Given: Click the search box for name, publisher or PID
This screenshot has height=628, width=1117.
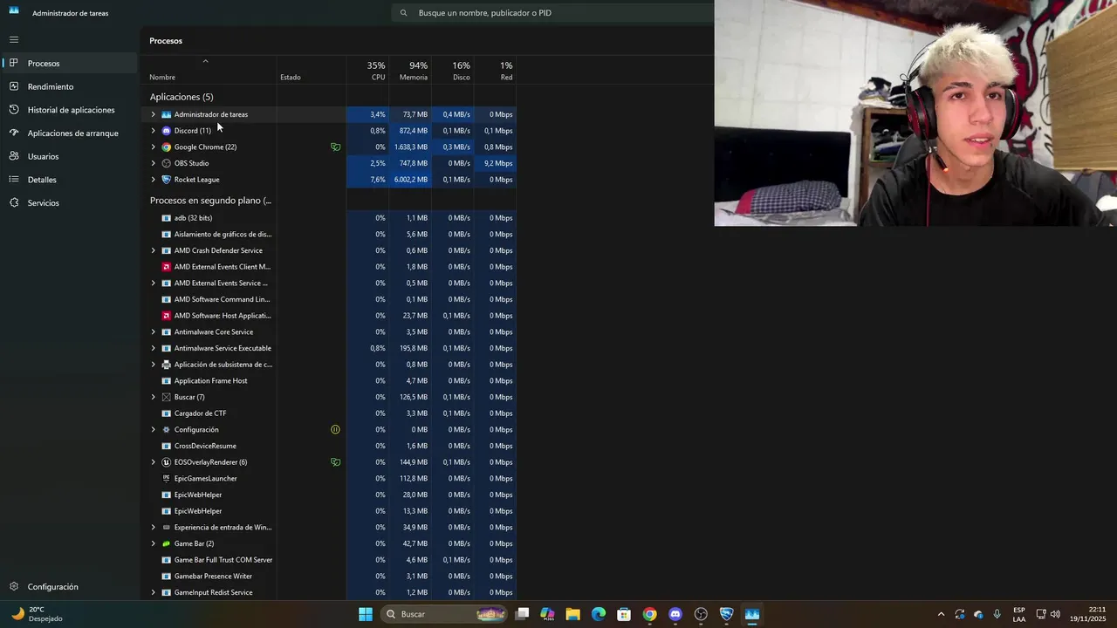Looking at the screenshot, I should coord(553,13).
